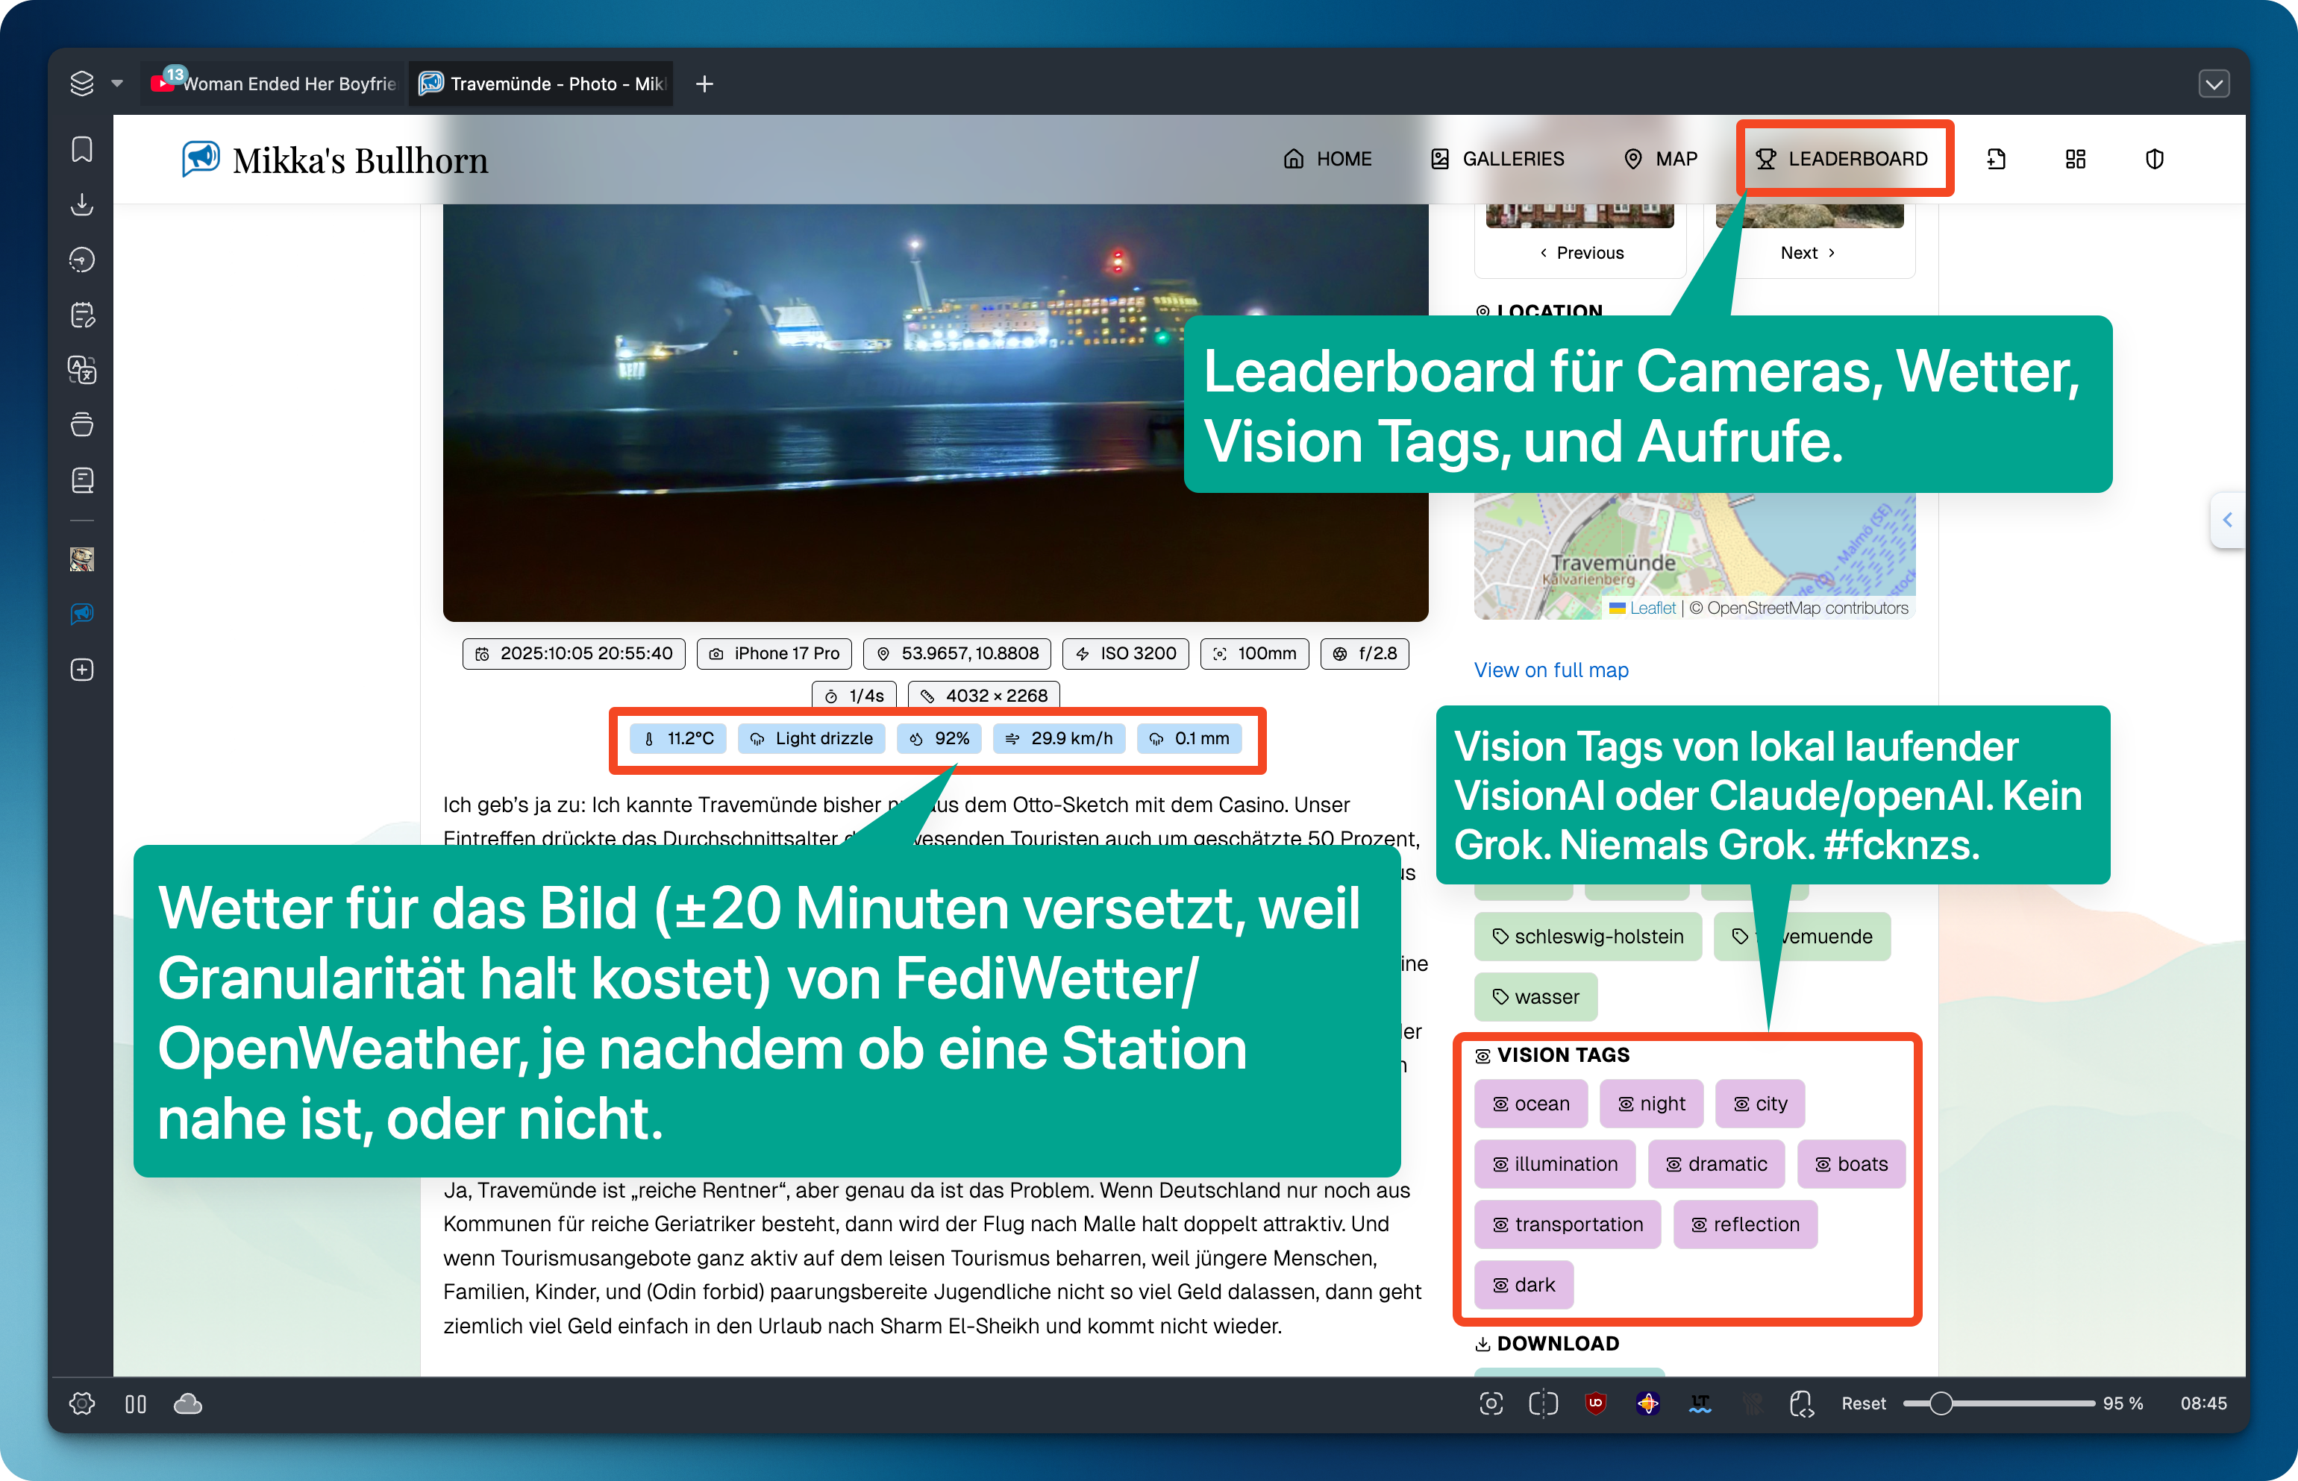
Task: Click the View on full map link
Action: click(x=1550, y=670)
